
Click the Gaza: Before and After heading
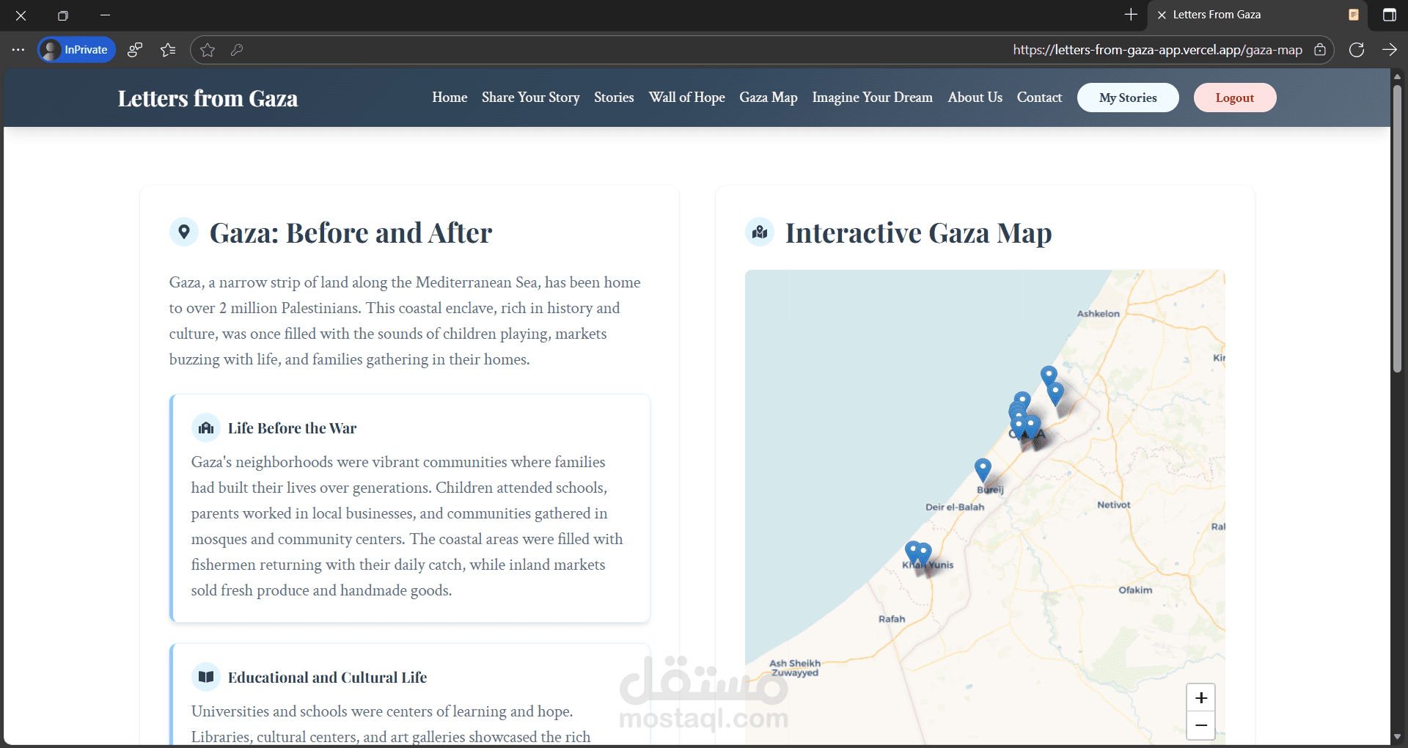351,233
